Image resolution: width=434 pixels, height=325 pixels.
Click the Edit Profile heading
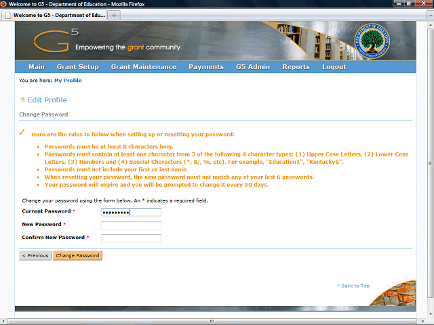pos(47,100)
